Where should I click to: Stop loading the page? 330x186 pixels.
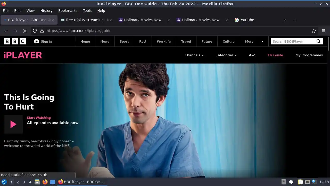coord(24,31)
